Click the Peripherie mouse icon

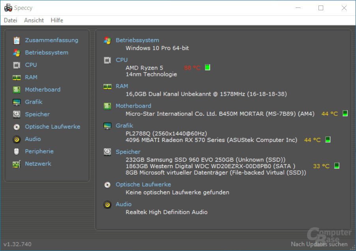click(16, 151)
